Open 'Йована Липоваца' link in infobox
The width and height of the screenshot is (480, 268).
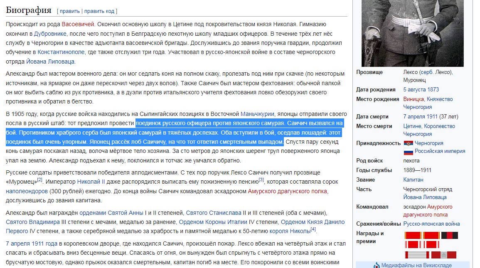pos(425,197)
